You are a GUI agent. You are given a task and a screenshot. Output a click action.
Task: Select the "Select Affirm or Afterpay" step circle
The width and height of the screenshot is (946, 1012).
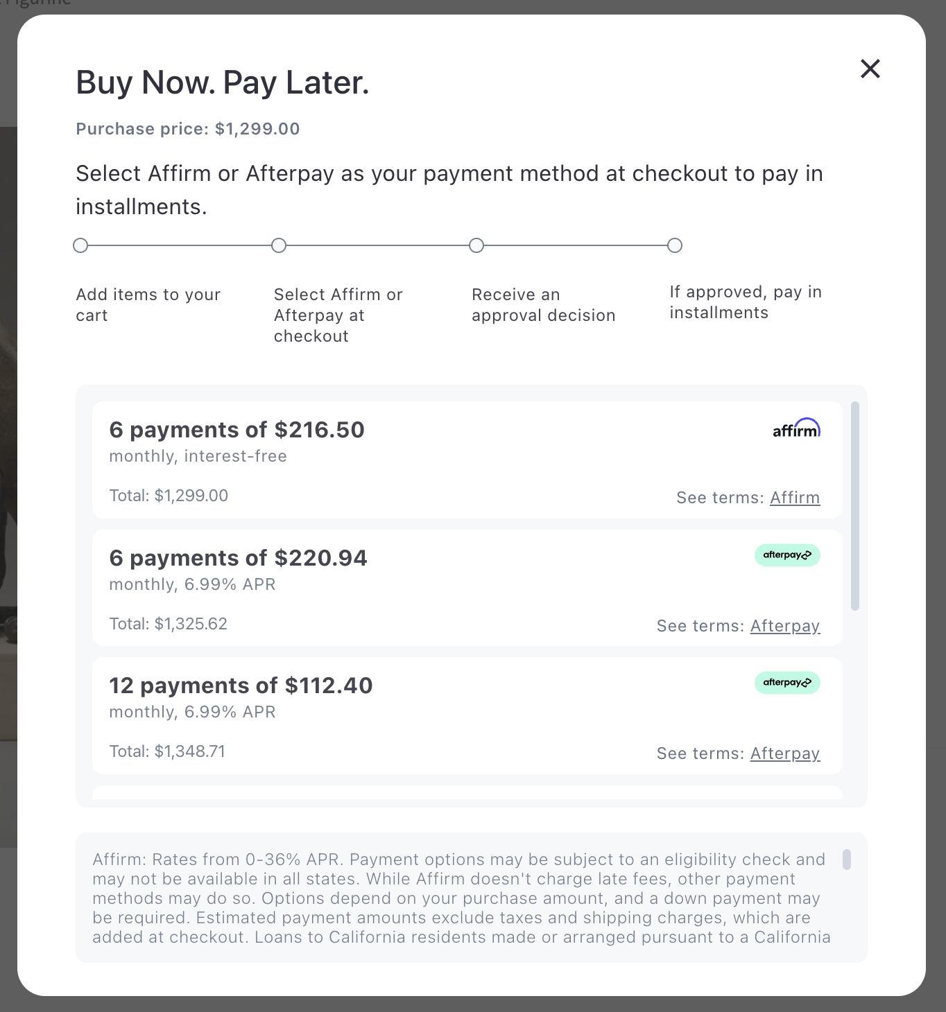[x=279, y=245]
